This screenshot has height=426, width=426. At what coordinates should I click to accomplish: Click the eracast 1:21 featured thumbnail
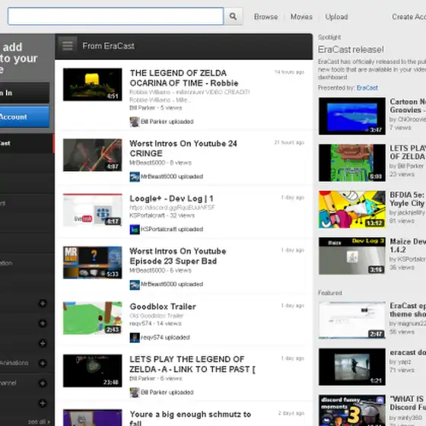coord(352,367)
